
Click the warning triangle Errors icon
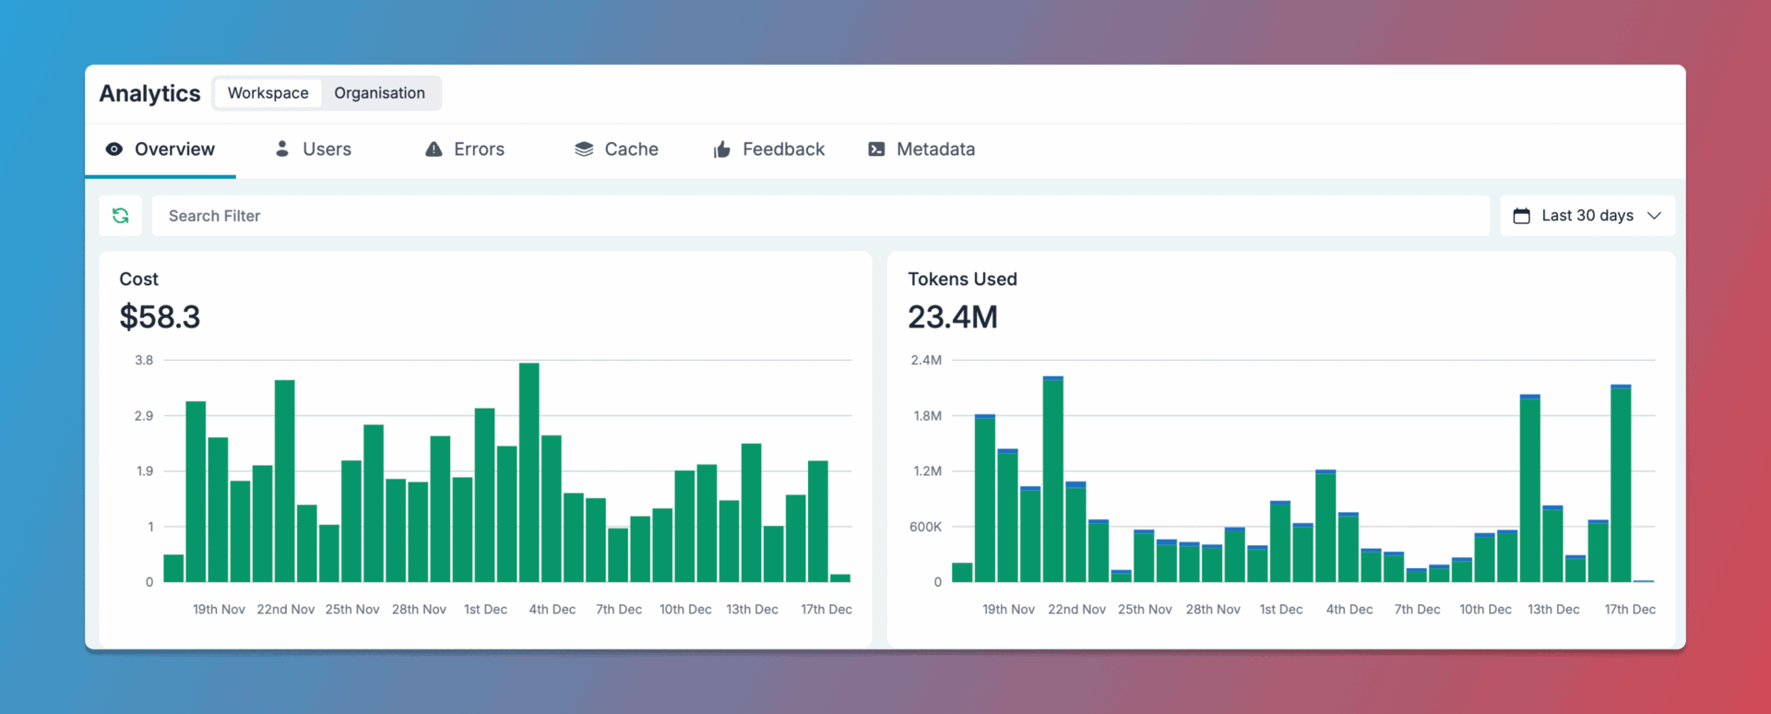coord(434,149)
